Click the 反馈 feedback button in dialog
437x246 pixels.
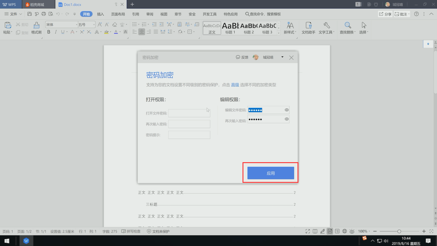(242, 57)
